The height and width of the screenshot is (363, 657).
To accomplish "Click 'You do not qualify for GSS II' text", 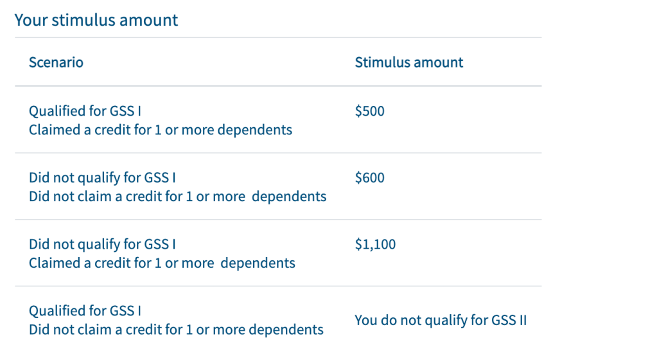I will point(441,320).
